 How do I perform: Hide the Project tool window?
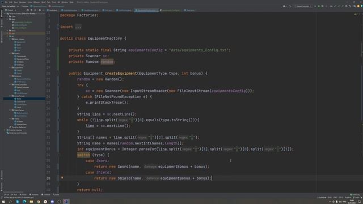pyautogui.click(x=43, y=10)
